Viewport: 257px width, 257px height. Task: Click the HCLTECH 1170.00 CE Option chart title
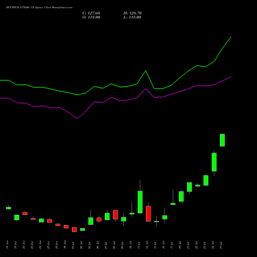point(39,8)
